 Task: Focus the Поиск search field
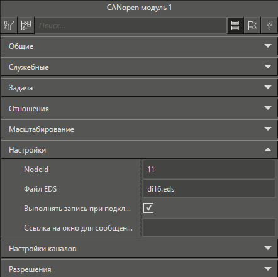point(131,26)
